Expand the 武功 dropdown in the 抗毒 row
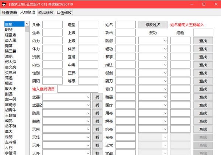 point(153,129)
